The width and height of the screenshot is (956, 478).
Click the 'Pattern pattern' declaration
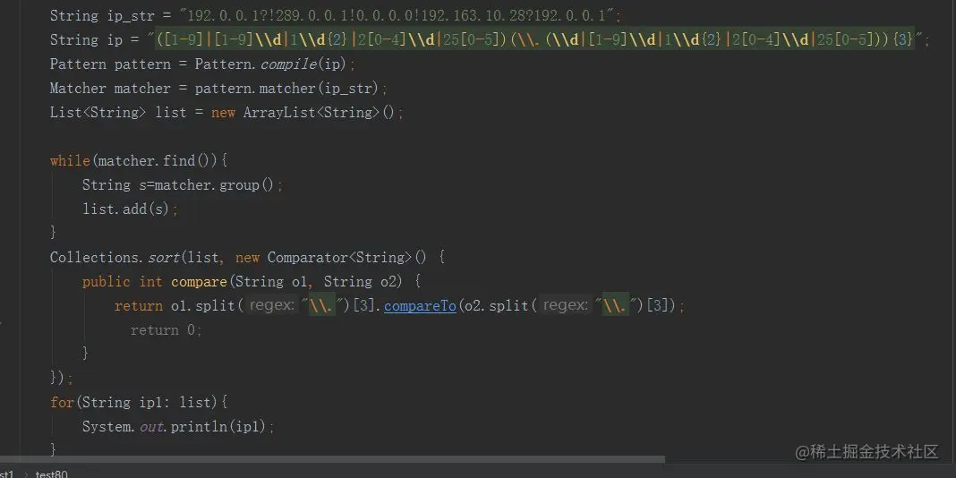pos(110,64)
